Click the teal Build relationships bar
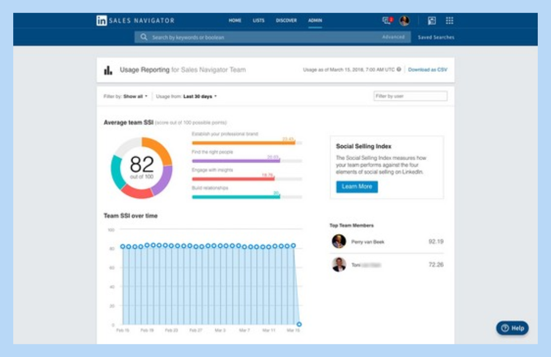The width and height of the screenshot is (551, 357). [x=247, y=197]
